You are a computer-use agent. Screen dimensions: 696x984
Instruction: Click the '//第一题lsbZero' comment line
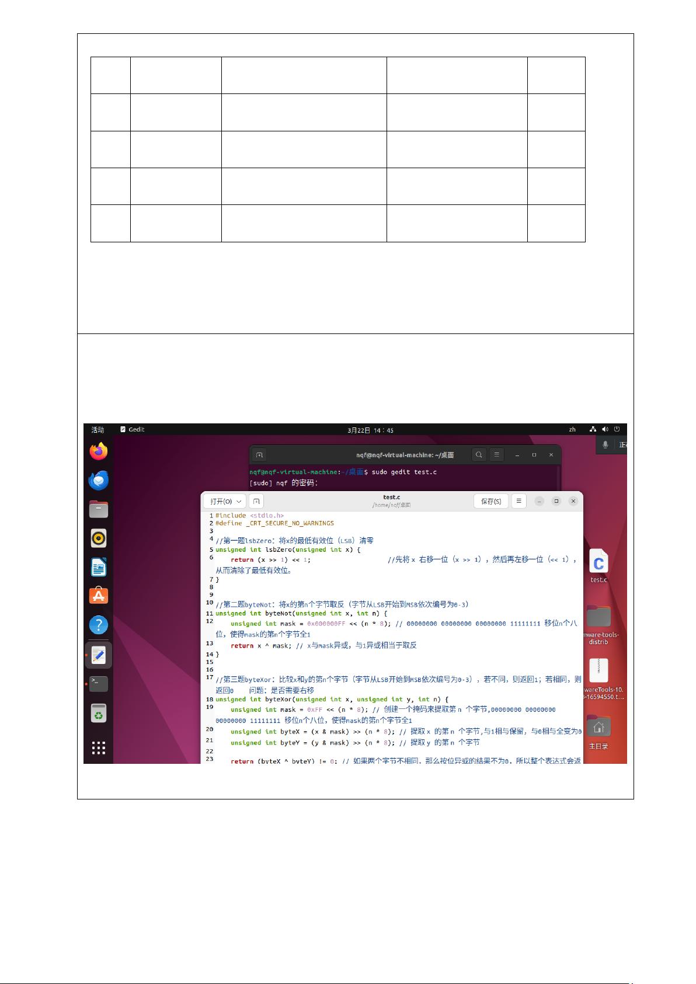294,541
